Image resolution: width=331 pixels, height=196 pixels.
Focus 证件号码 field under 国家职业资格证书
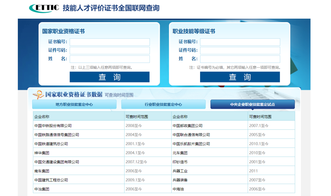pyautogui.click(x=109, y=51)
